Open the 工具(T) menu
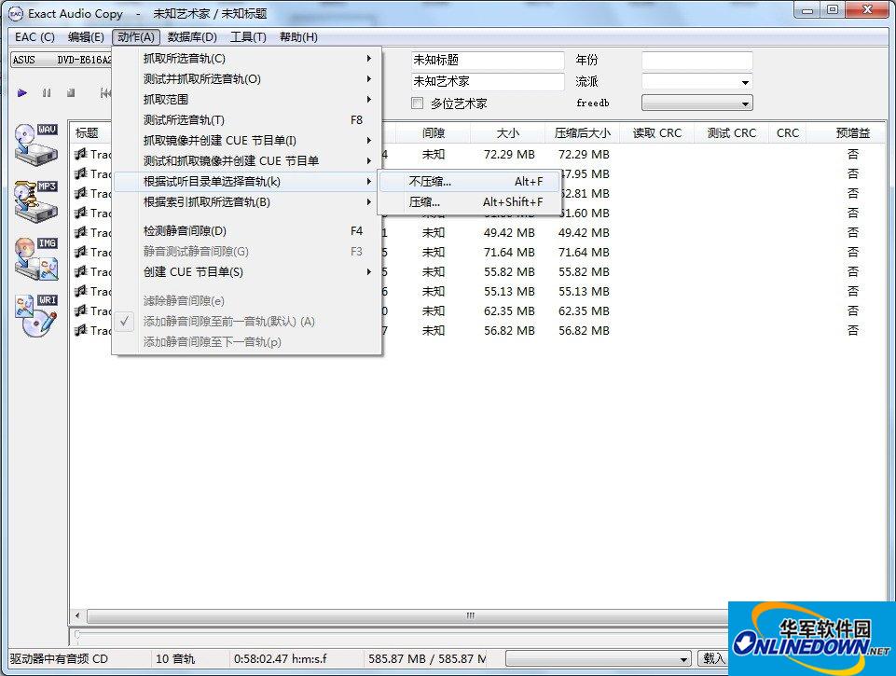 click(x=248, y=37)
